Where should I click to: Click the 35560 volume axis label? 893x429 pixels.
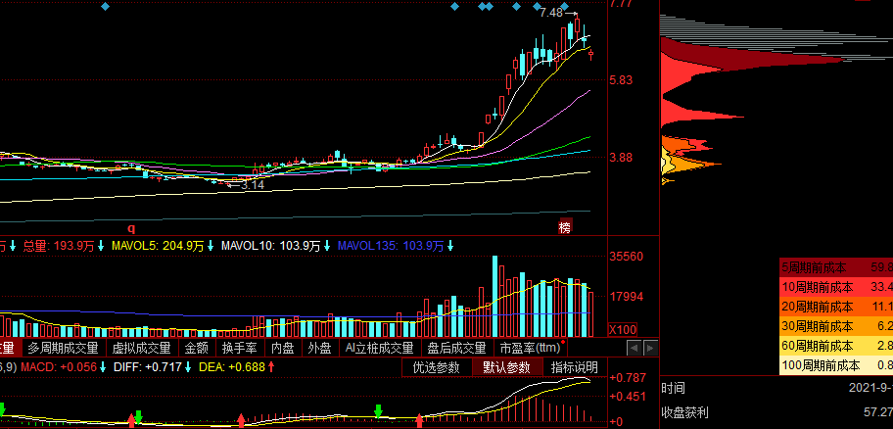click(626, 257)
